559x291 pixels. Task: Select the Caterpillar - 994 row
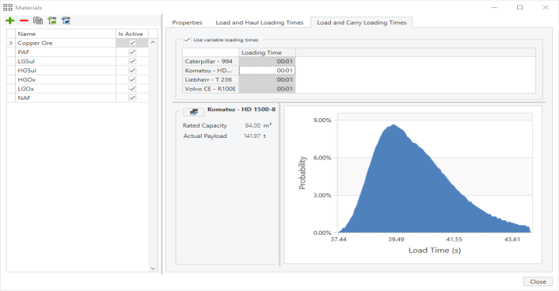click(x=211, y=61)
